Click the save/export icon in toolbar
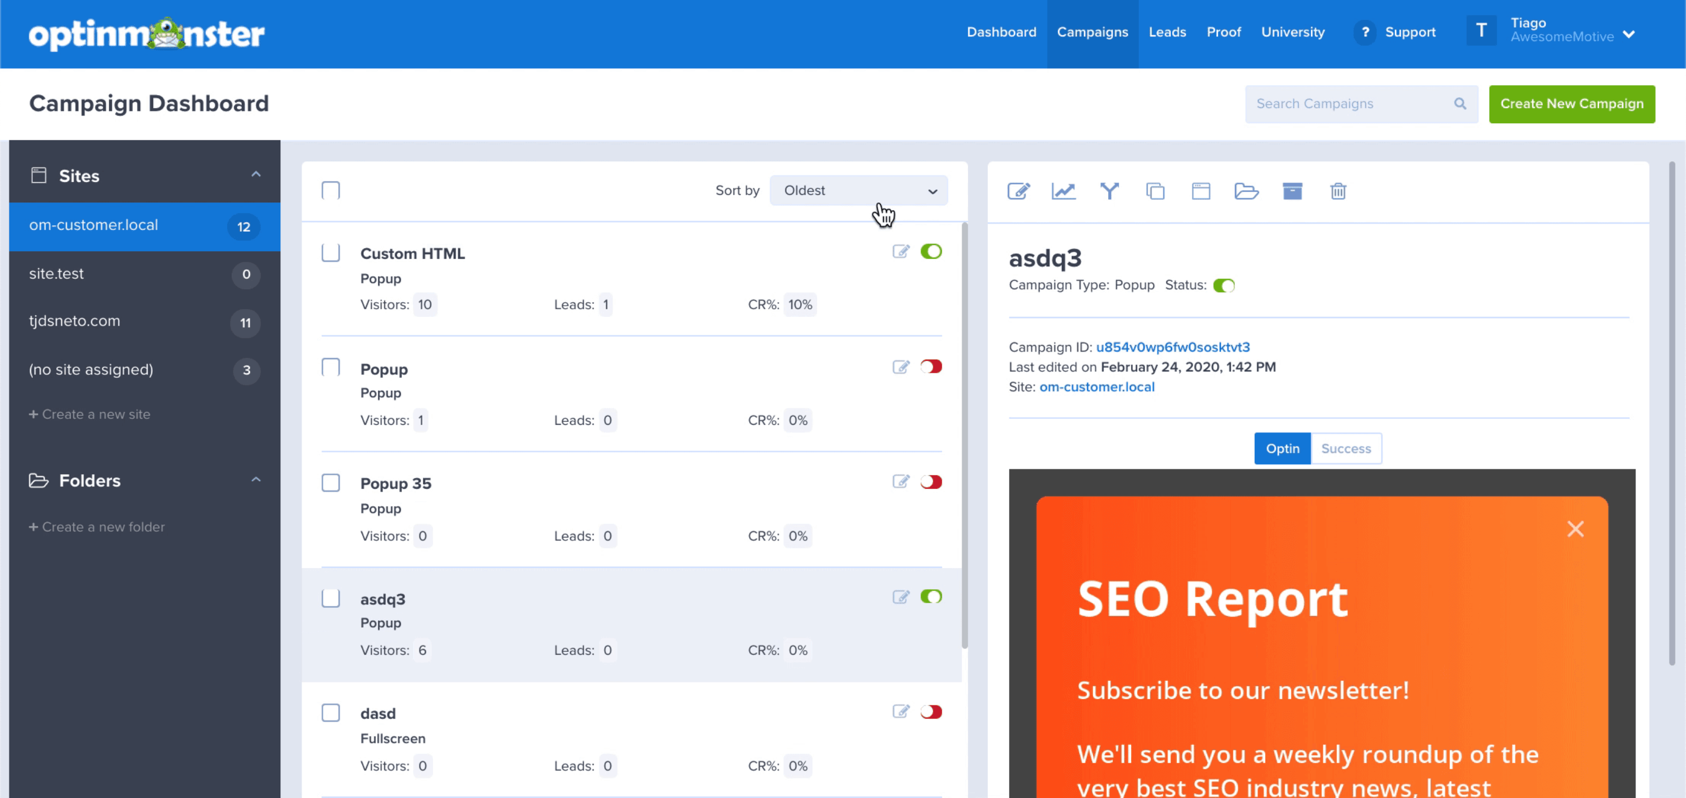This screenshot has width=1686, height=798. pos(1290,191)
